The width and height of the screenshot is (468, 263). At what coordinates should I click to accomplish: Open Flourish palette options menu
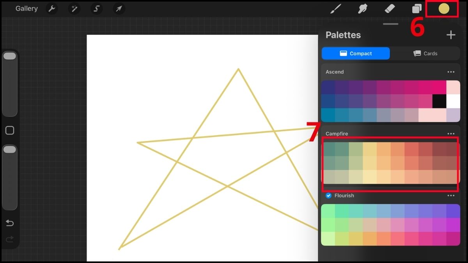451,196
